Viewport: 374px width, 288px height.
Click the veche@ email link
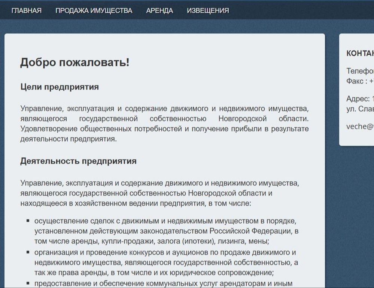pos(360,126)
